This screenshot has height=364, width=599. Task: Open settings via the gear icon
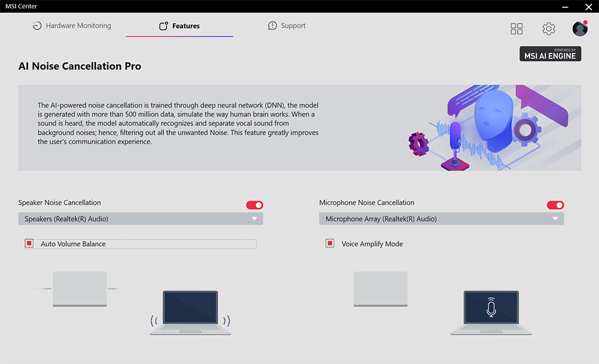(x=548, y=29)
